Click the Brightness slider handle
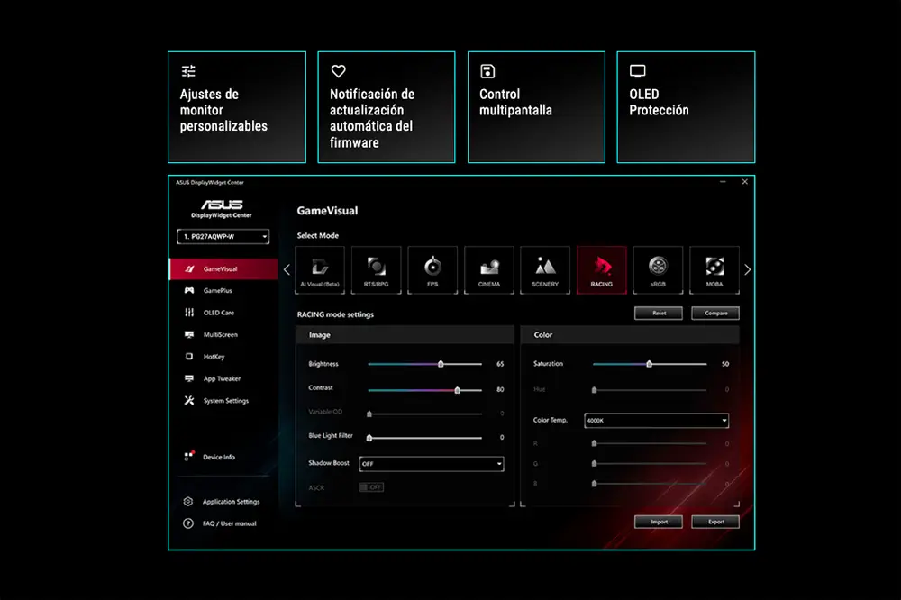Image resolution: width=901 pixels, height=600 pixels. tap(441, 364)
